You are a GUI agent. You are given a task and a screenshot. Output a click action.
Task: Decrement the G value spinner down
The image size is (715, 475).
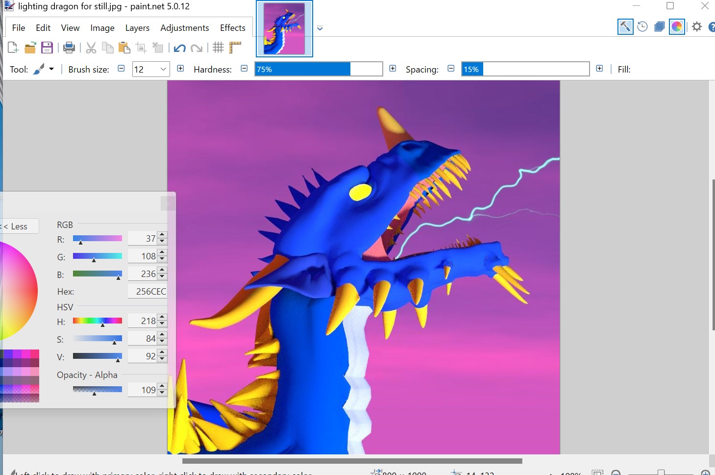pos(162,260)
